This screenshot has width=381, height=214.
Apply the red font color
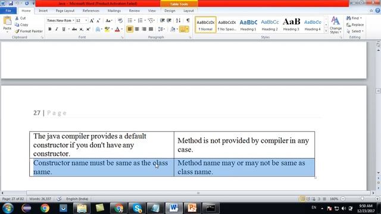coord(117,29)
